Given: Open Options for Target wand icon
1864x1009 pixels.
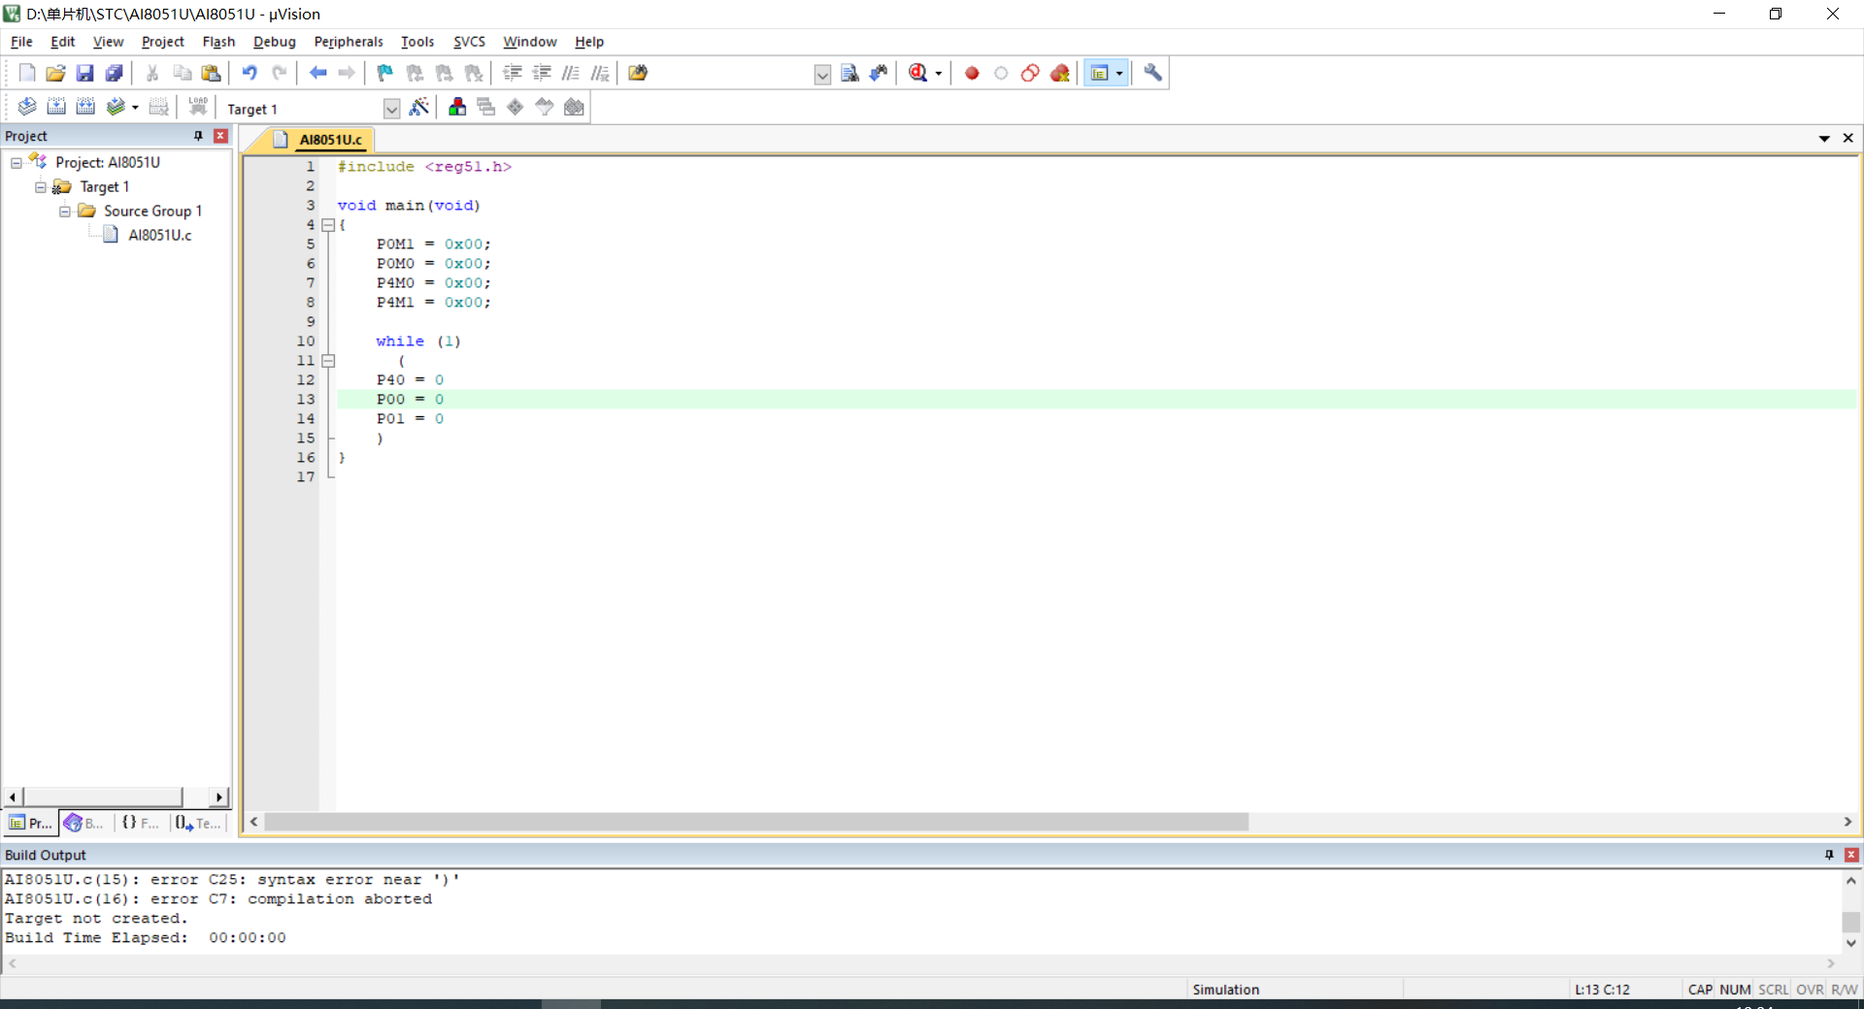Looking at the screenshot, I should pyautogui.click(x=419, y=107).
